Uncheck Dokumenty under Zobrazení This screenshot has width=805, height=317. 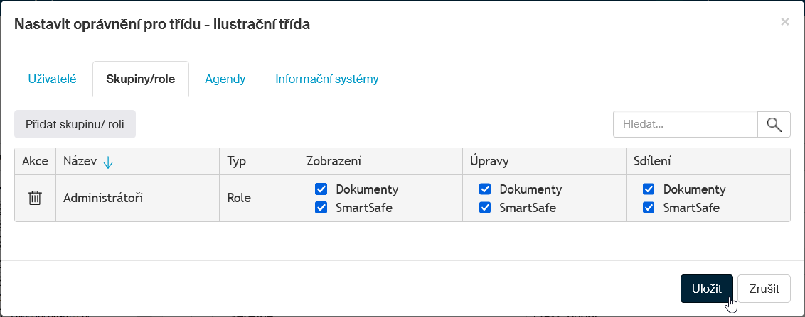[321, 189]
